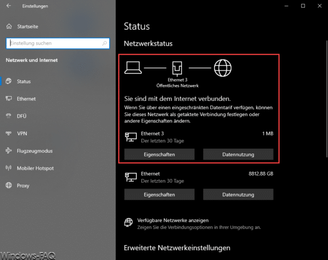
Task: Open Startseite home icon
Action: [9, 26]
